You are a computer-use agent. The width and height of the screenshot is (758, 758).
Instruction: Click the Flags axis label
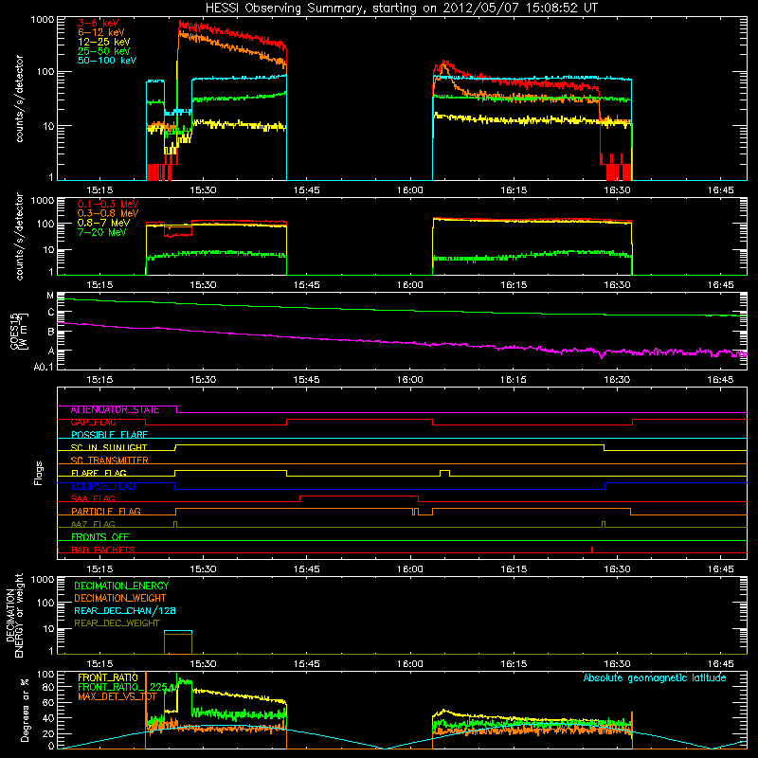pos(39,473)
